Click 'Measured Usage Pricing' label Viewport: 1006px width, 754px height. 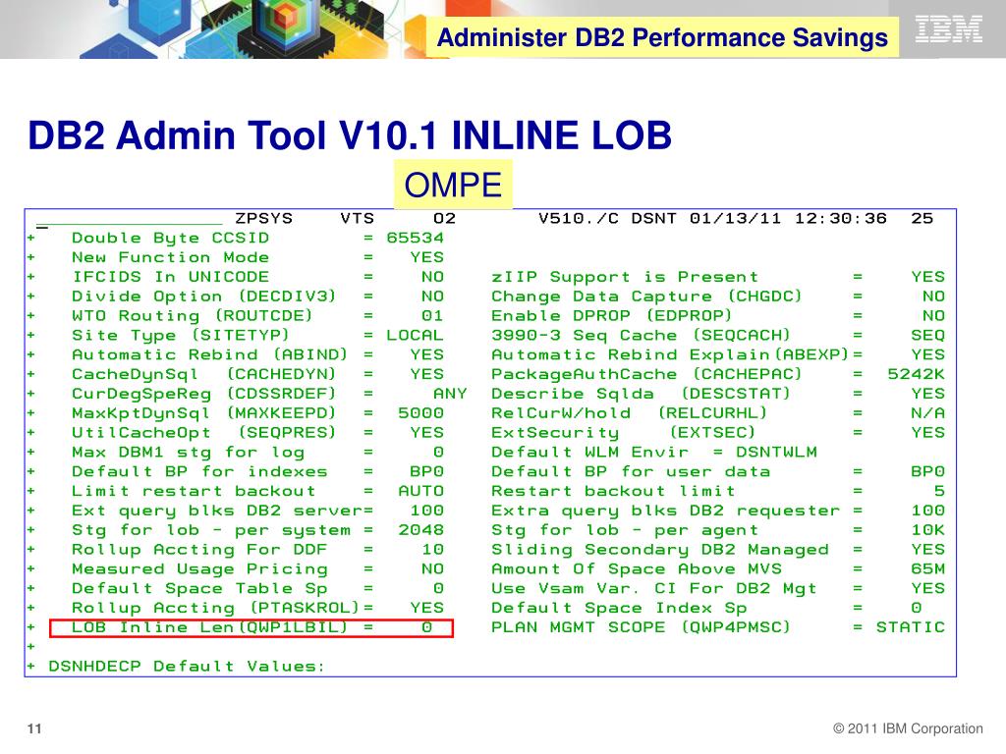[199, 568]
